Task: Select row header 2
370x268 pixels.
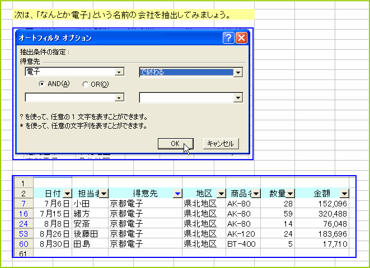Action: pyautogui.click(x=24, y=194)
